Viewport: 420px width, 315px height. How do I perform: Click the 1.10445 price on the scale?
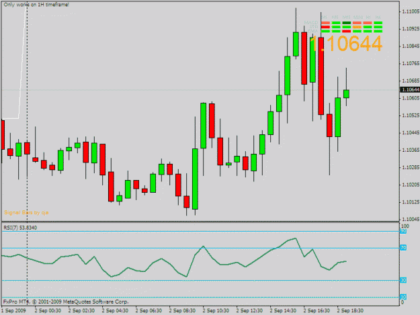point(411,133)
